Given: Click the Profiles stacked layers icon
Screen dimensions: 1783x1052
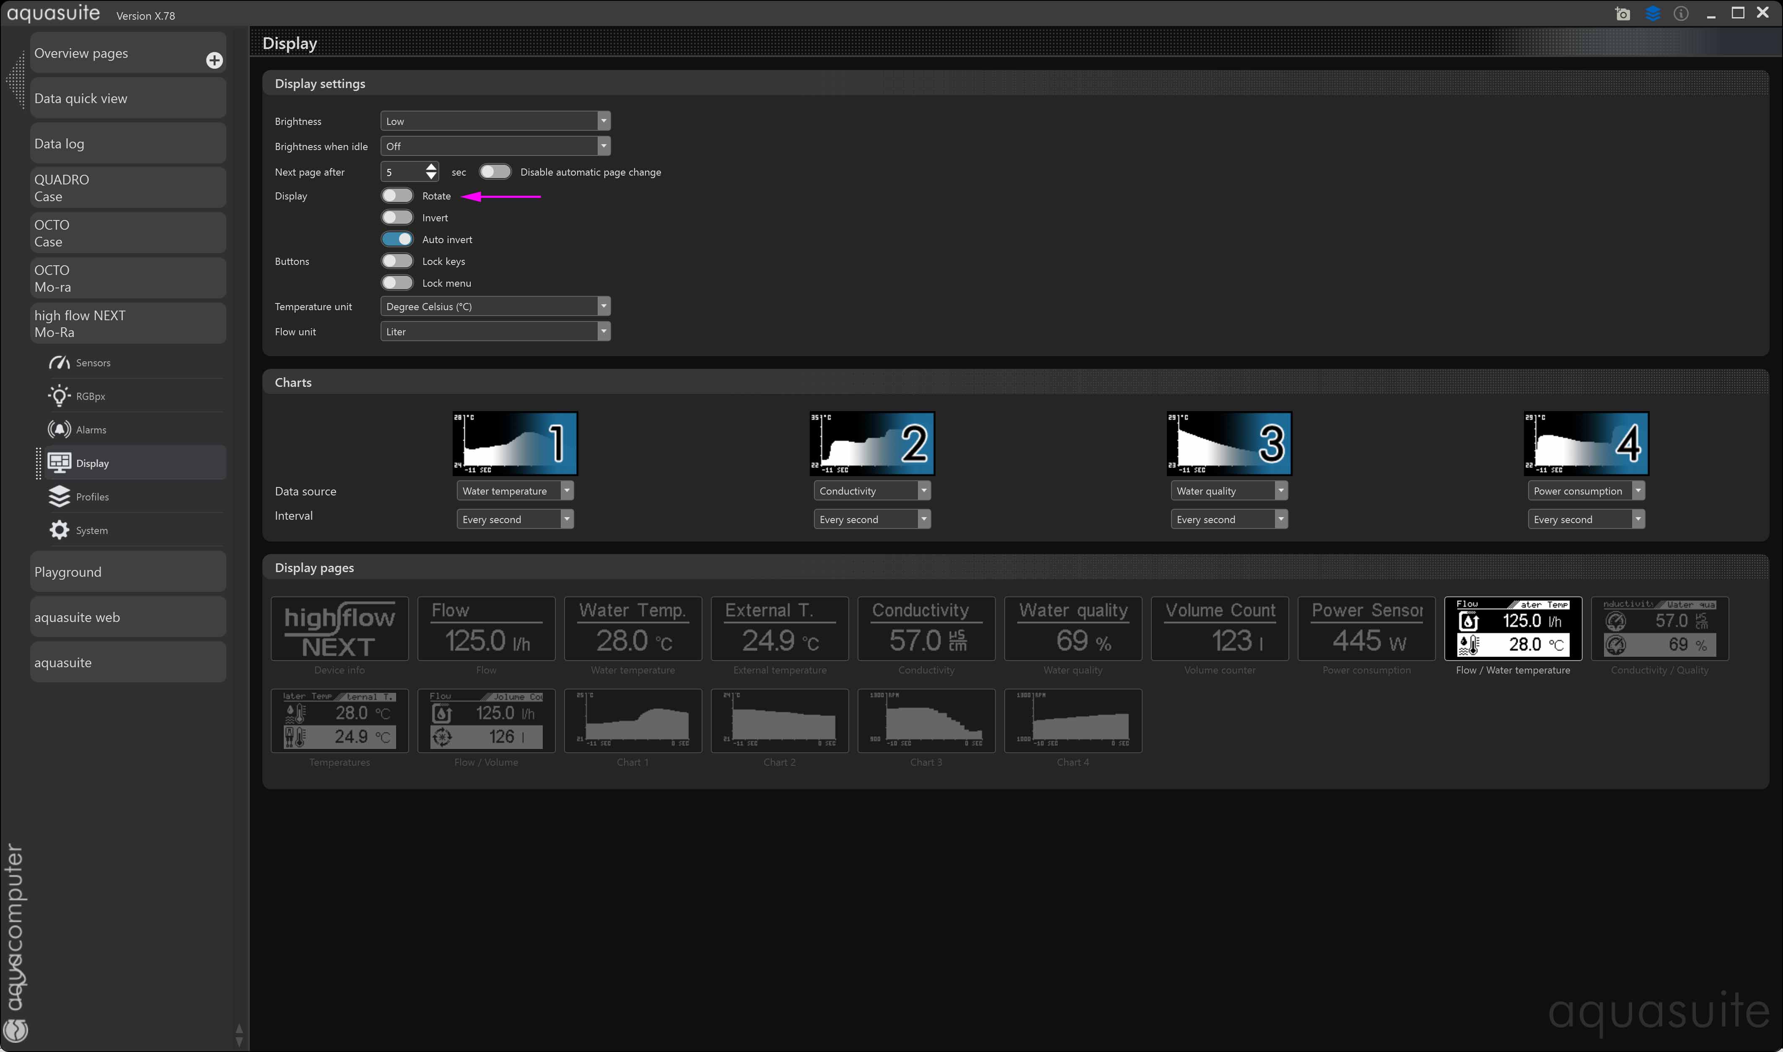Looking at the screenshot, I should coord(59,496).
